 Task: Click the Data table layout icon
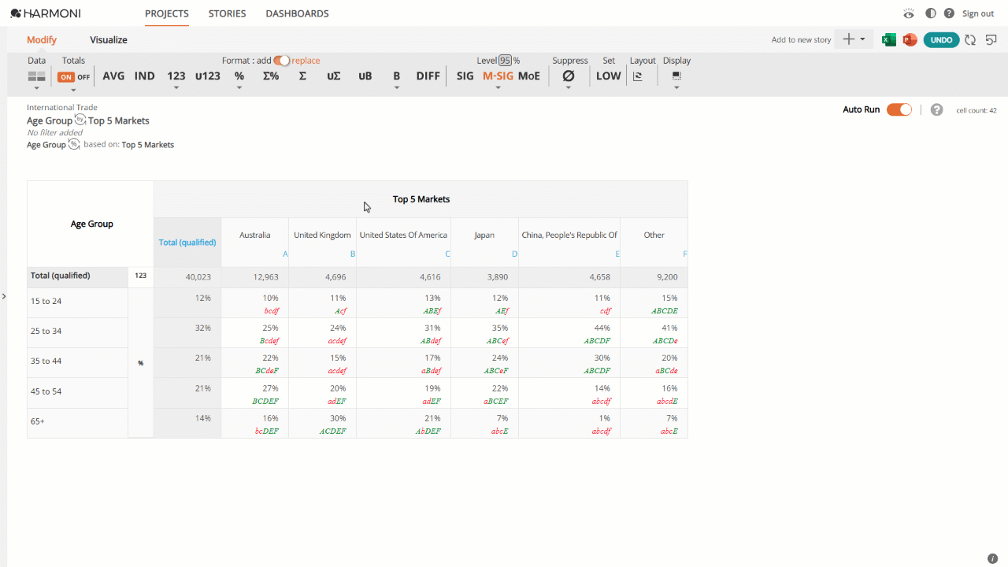pos(36,76)
